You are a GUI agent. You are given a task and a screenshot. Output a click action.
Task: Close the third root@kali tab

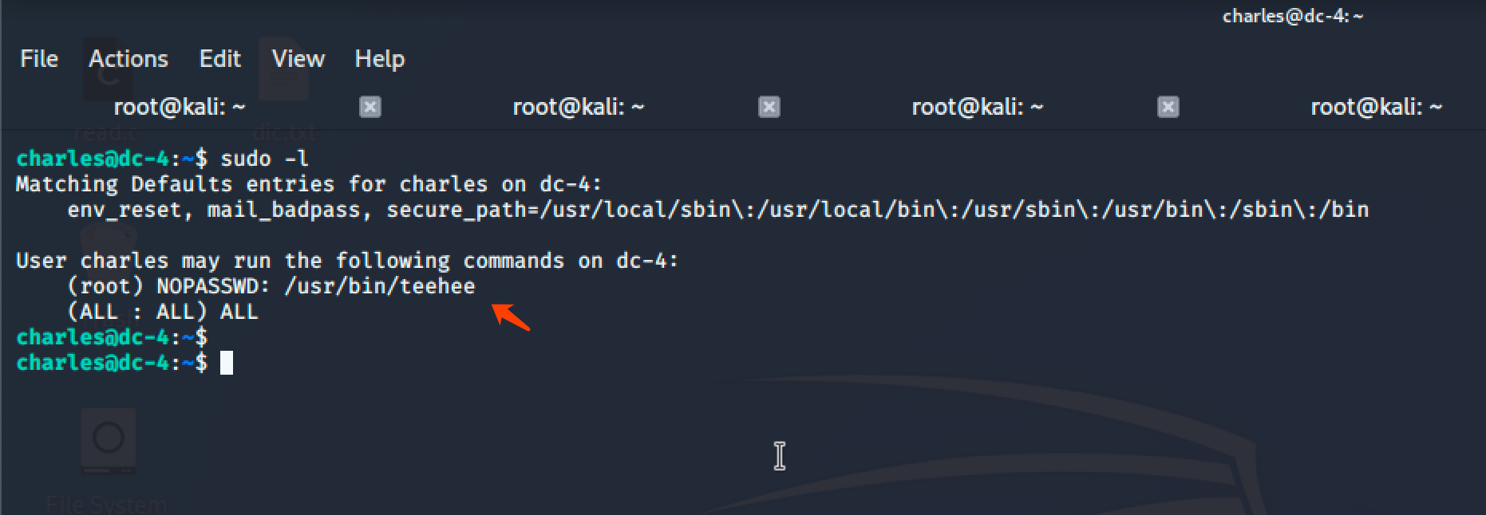[x=1168, y=107]
